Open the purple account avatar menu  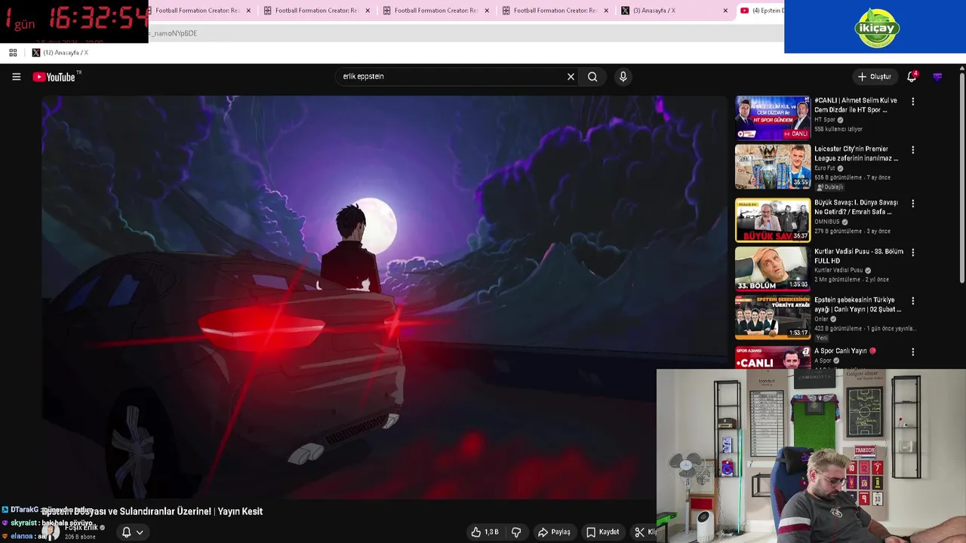[x=937, y=76]
